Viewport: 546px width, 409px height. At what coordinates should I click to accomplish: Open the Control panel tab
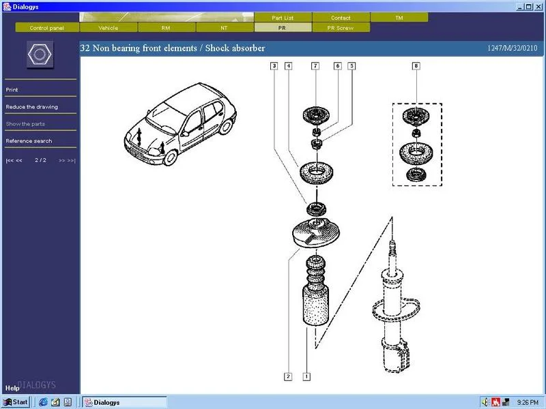coord(47,28)
